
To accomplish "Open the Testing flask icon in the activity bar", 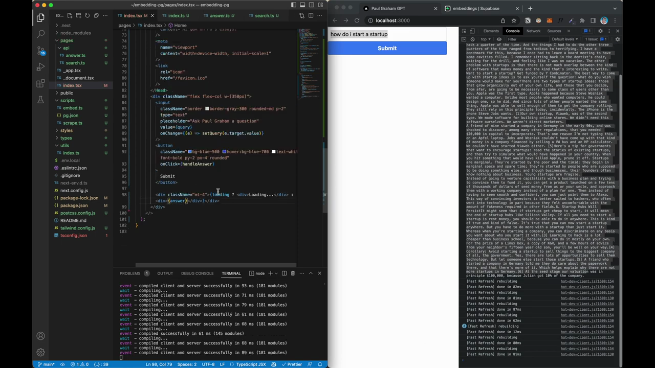I will [40, 100].
